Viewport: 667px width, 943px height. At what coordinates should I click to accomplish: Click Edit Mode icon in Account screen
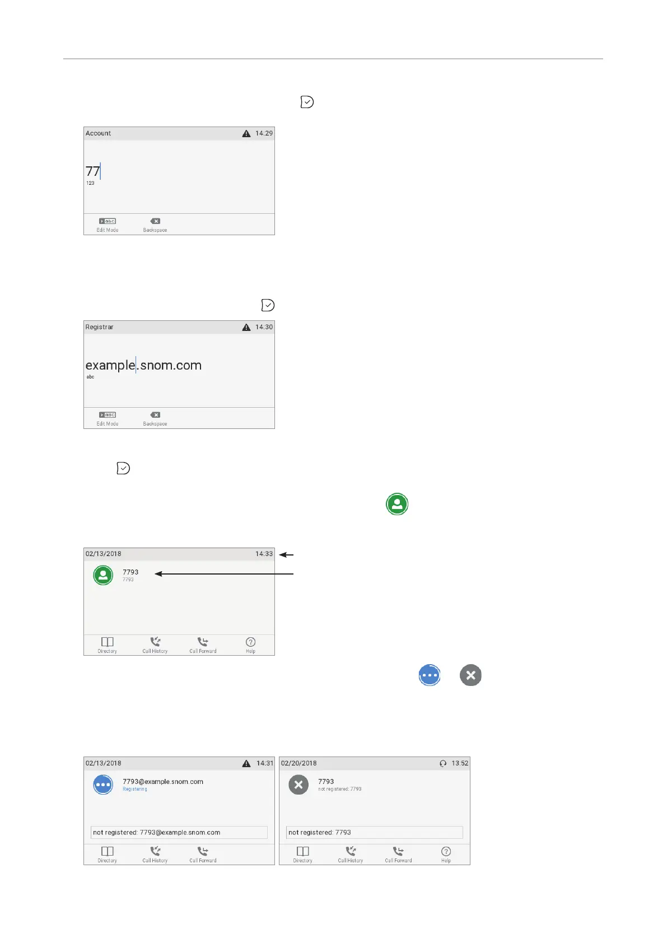point(108,221)
